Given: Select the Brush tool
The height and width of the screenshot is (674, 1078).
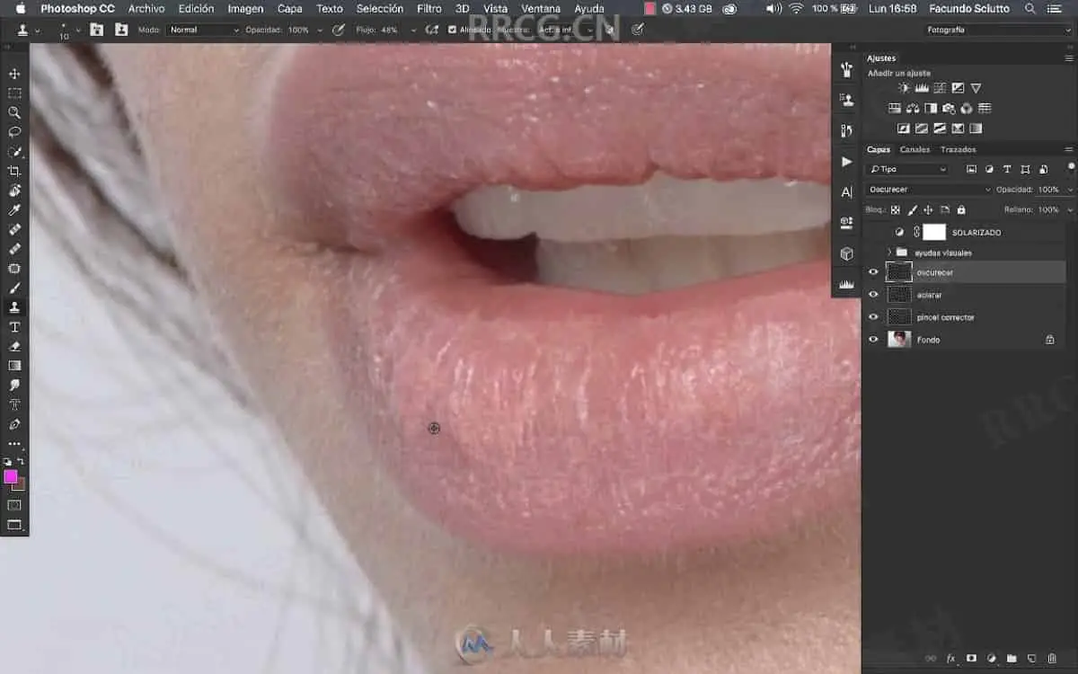Looking at the screenshot, I should 14,288.
